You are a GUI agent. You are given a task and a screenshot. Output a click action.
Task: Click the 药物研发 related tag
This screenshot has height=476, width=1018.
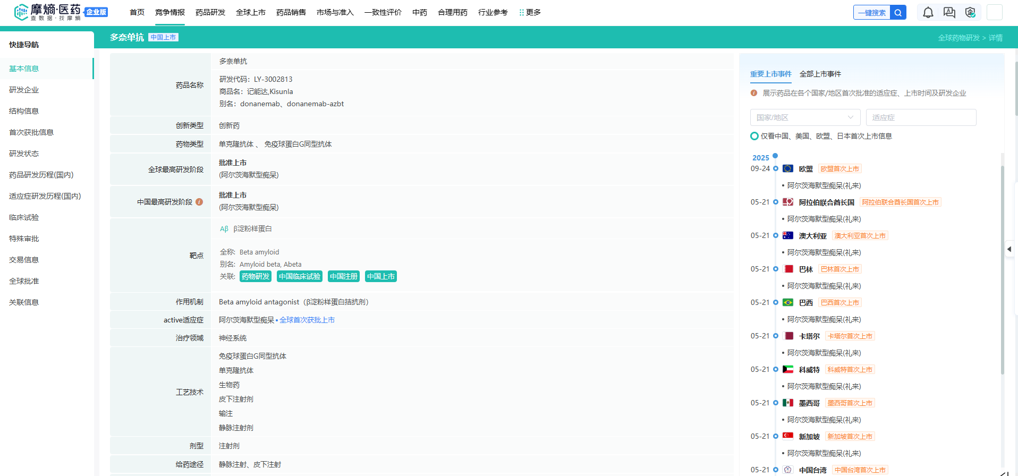point(256,276)
